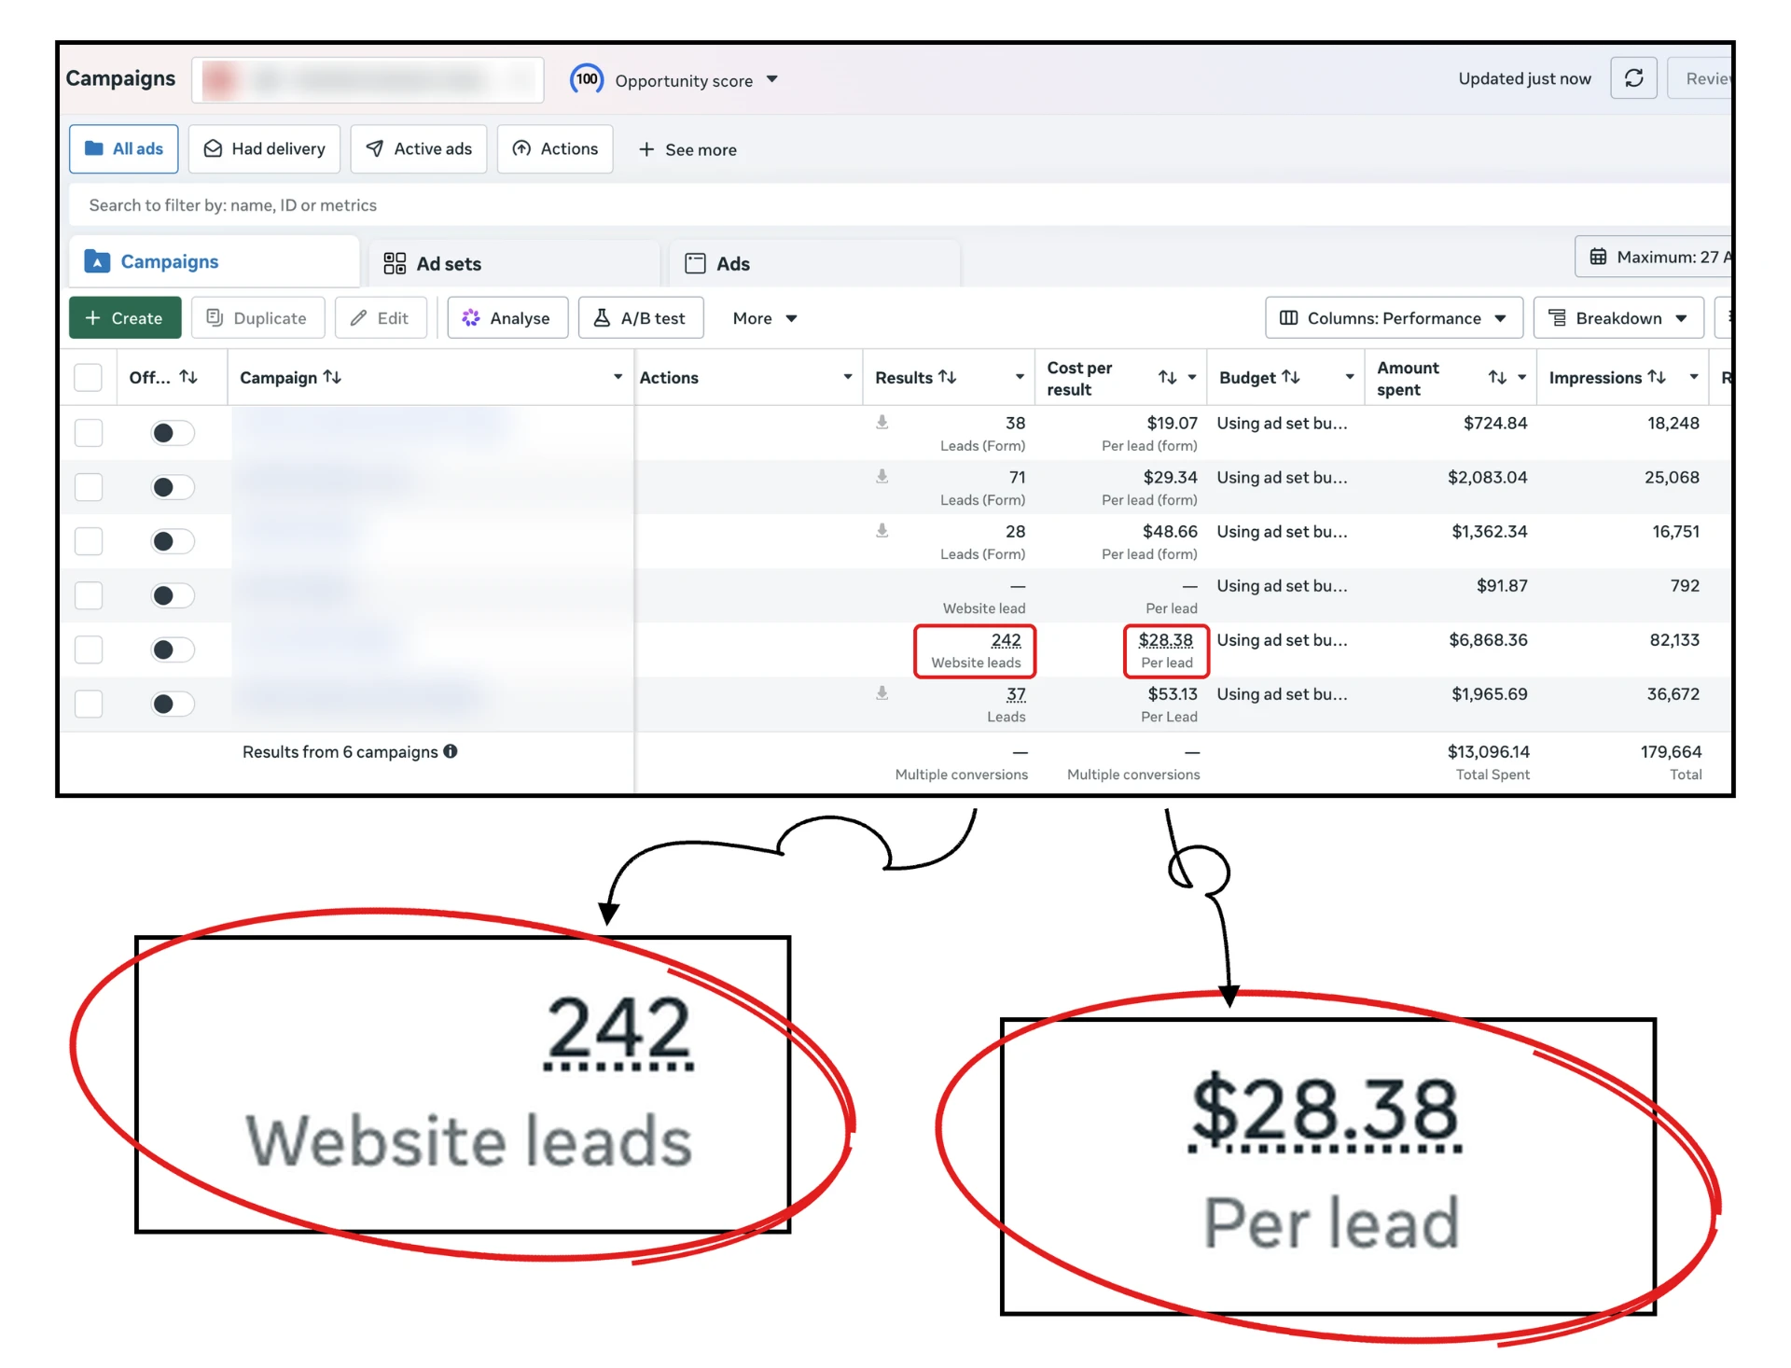The image size is (1791, 1368).
Task: Select the All ads filter tab
Action: pyautogui.click(x=124, y=149)
